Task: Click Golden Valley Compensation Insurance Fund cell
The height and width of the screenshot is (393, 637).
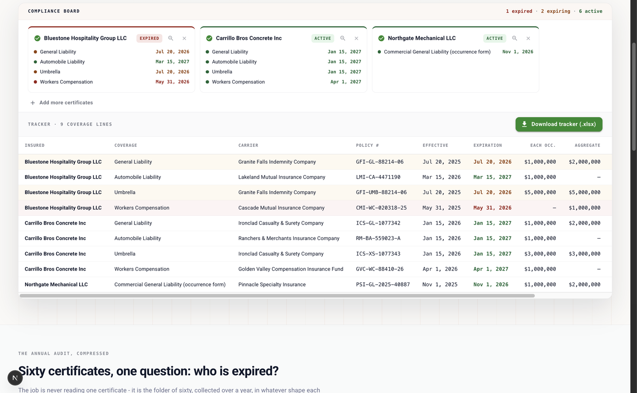Action: coord(291,269)
